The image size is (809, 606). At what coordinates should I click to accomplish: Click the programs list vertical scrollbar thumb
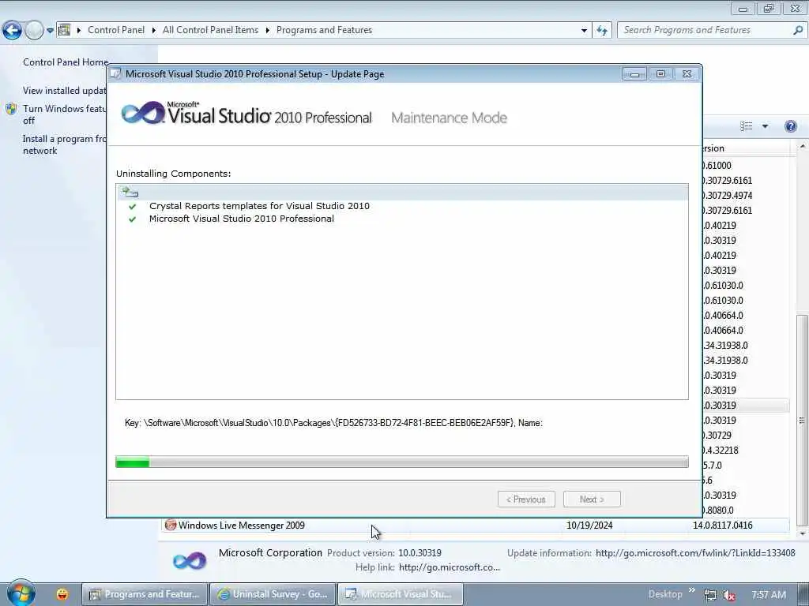click(802, 420)
